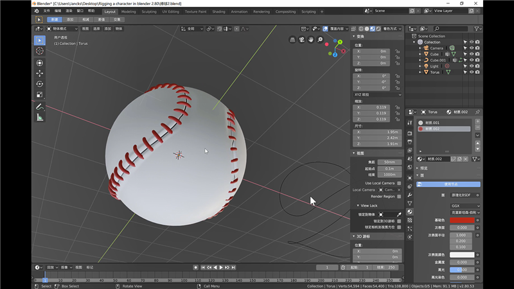Select the Scale tool
Image resolution: width=514 pixels, height=289 pixels.
[x=40, y=94]
